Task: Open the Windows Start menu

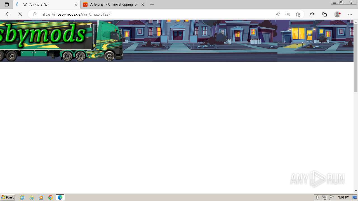Action: pyautogui.click(x=8, y=197)
